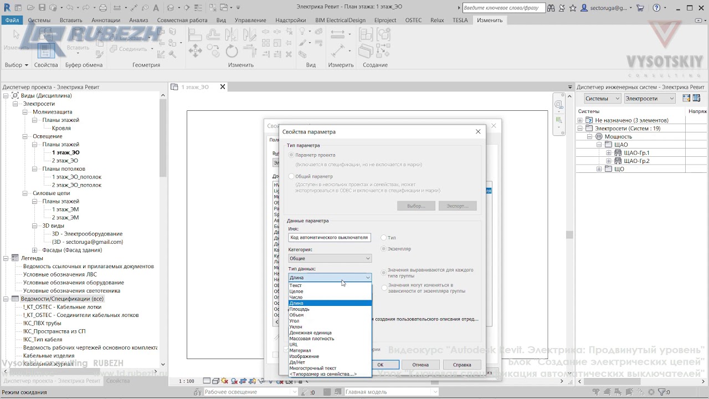Click the Revit application logo
Image resolution: width=709 pixels, height=399 pixels.
point(7,8)
